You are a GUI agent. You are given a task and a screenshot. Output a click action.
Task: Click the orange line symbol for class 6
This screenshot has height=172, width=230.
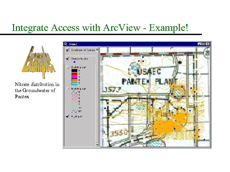tap(74, 102)
